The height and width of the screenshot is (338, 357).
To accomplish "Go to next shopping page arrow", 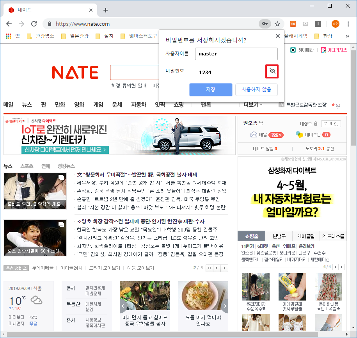I will (341, 267).
